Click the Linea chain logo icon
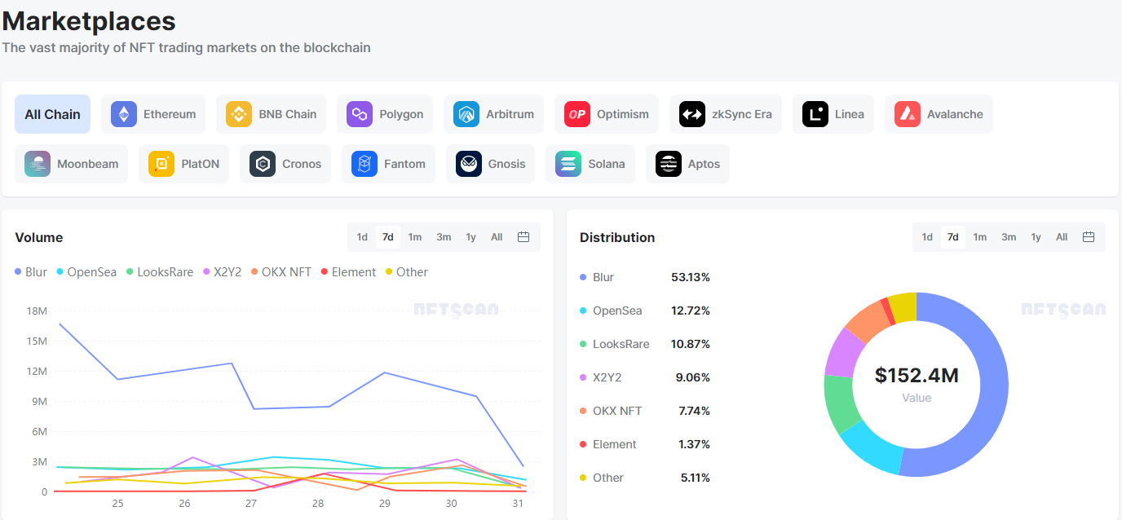This screenshot has width=1122, height=520. (x=815, y=114)
